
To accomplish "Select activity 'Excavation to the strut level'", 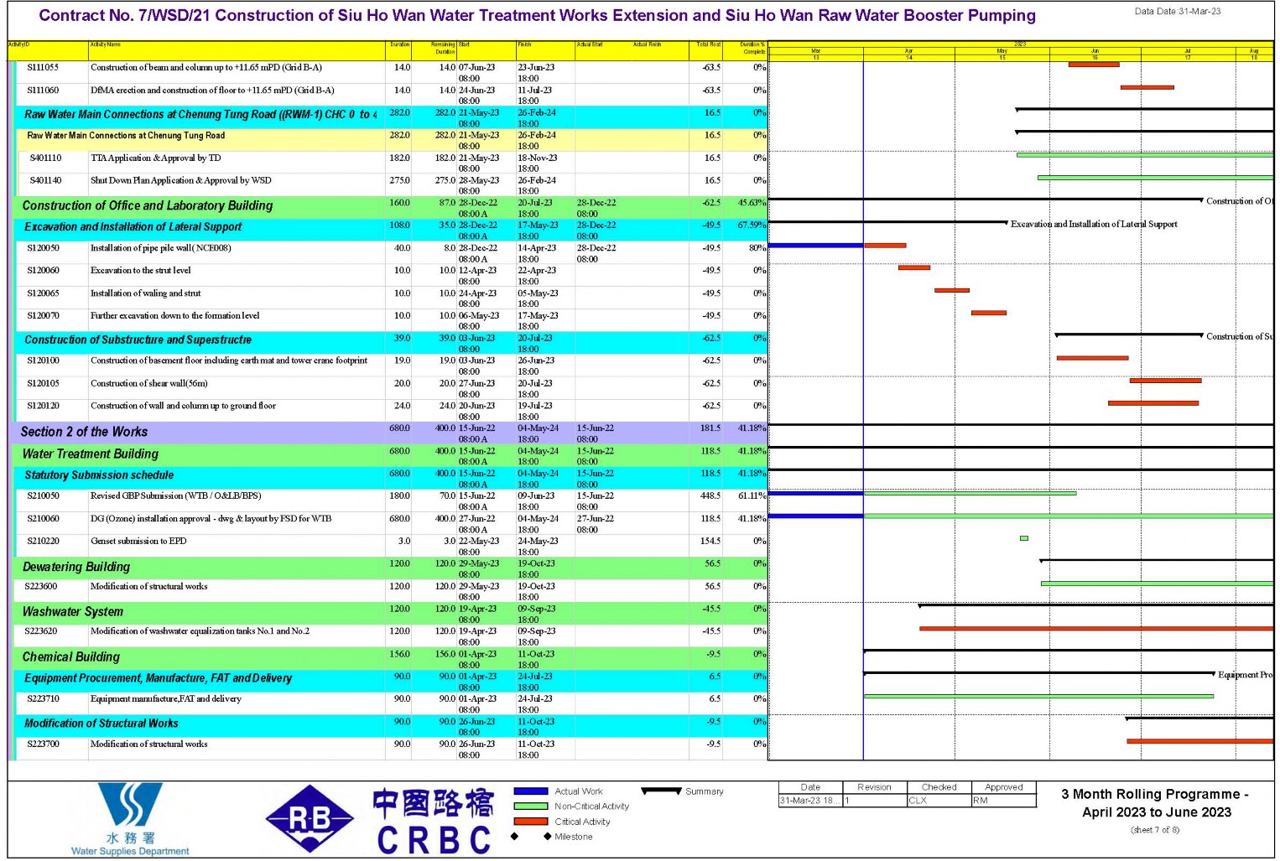I will [x=140, y=271].
